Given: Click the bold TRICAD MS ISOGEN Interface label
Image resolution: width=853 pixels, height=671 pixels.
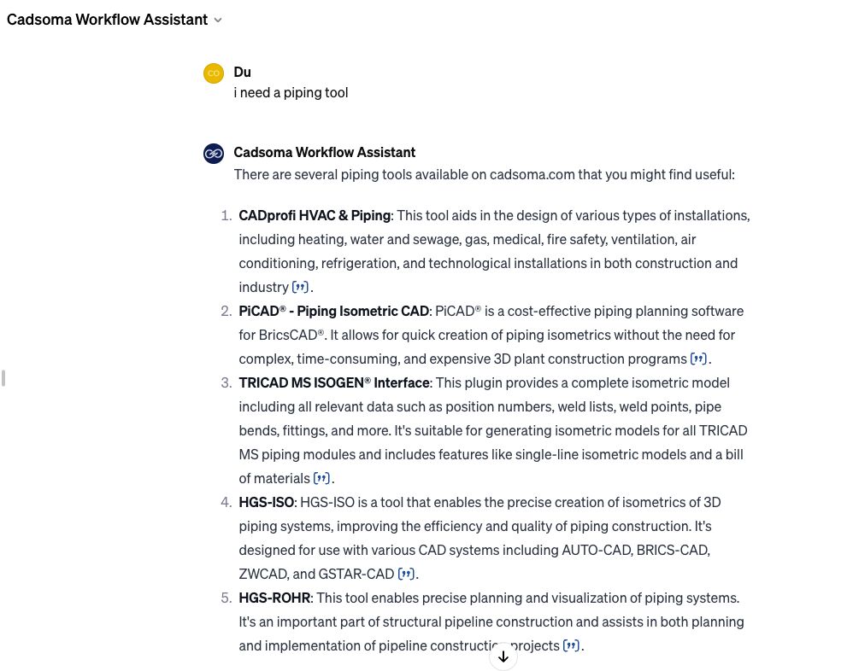Looking at the screenshot, I should 334,382.
